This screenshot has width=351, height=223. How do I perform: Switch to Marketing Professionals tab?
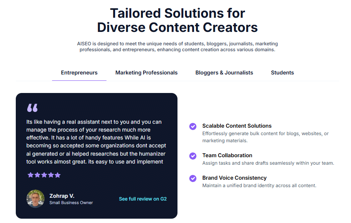[146, 72]
